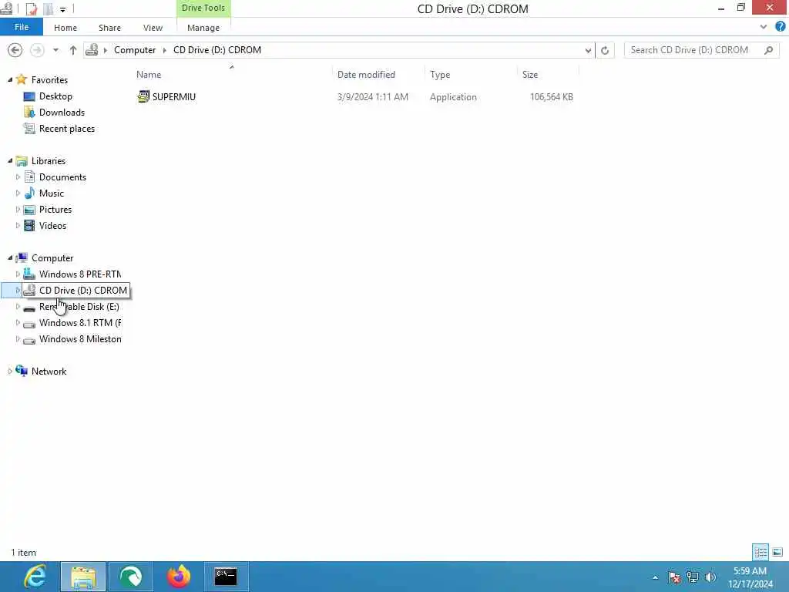
Task: Click CD Drive (D:) CDROM breadcrumb
Action: click(x=217, y=50)
